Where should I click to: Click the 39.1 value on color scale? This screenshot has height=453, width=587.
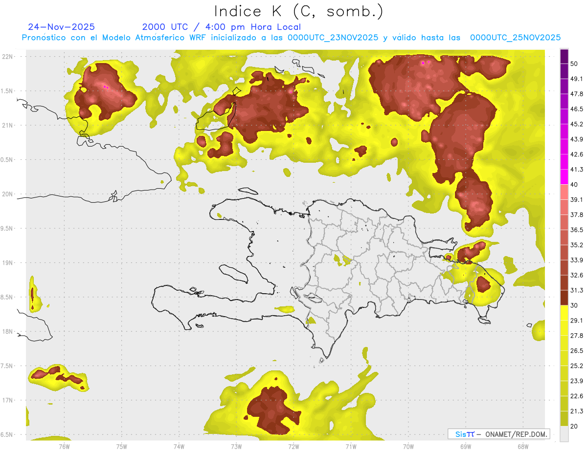tap(577, 199)
